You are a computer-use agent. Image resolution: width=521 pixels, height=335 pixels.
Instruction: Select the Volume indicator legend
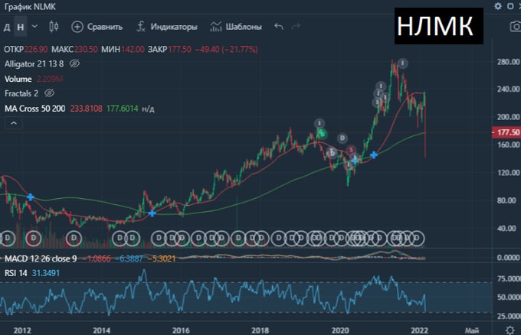(18, 79)
